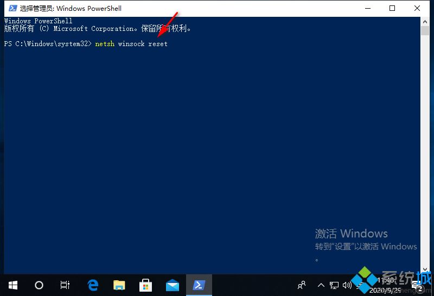Open the Mail app from the taskbar
This screenshot has width=434, height=296.
pos(172,285)
